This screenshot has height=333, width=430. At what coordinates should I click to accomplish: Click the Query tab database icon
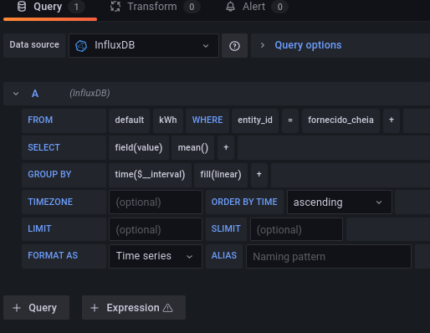22,7
